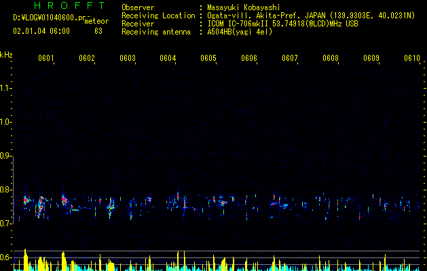This screenshot has height=271, width=427.
Task: Click the 0605 time marker
Action: 208,58
